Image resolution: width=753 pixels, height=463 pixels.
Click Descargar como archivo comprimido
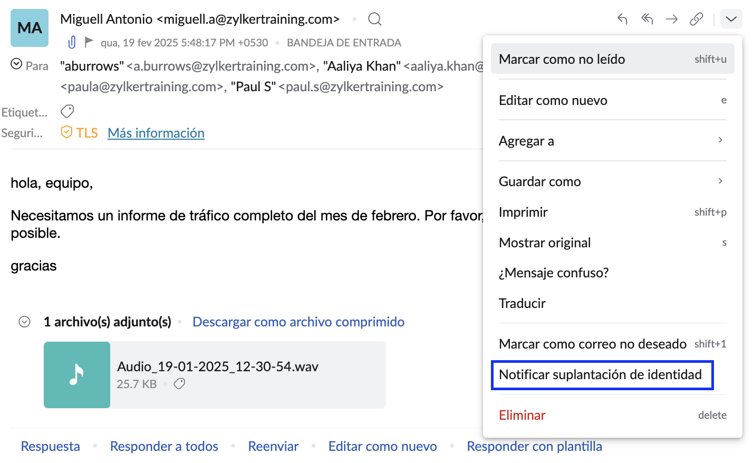[x=298, y=322]
